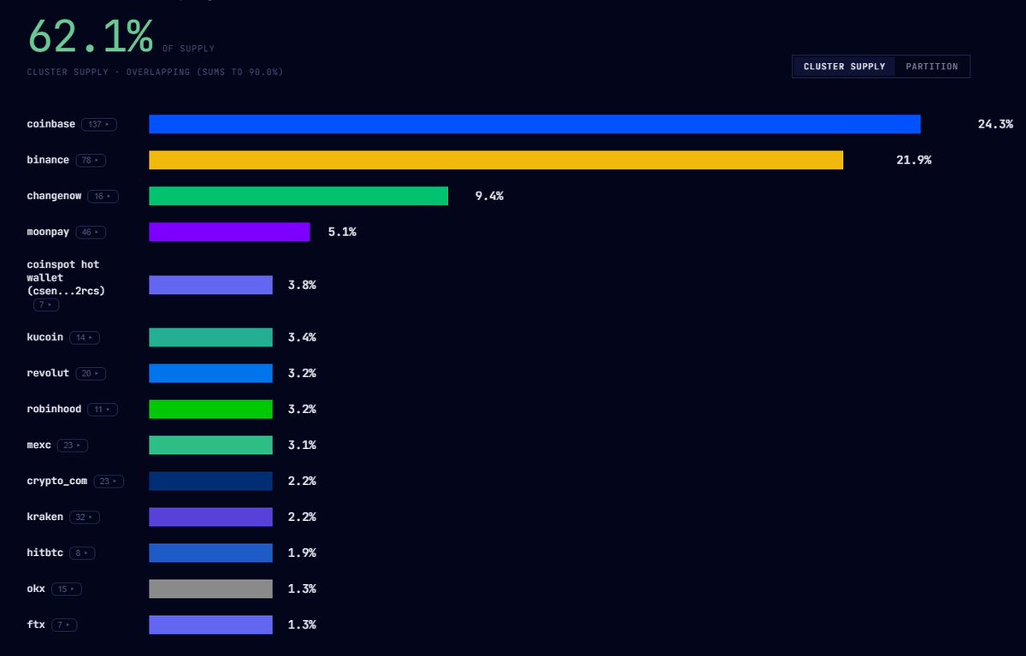The height and width of the screenshot is (656, 1026).
Task: Select the hitbtc supply bar
Action: (x=210, y=553)
